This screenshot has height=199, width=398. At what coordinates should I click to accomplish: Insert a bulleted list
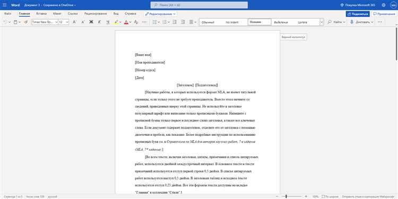click(x=154, y=22)
